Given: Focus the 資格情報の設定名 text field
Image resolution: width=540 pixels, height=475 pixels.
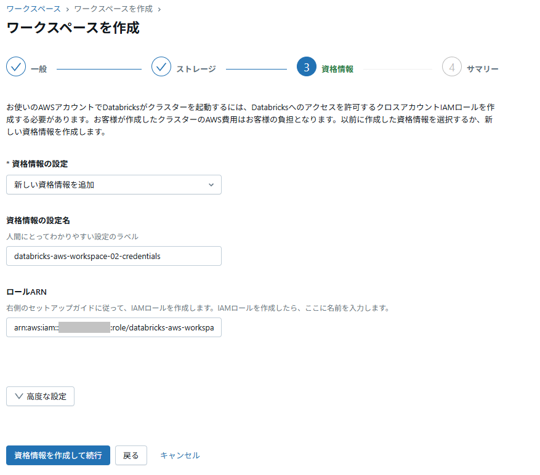Looking at the screenshot, I should point(114,256).
